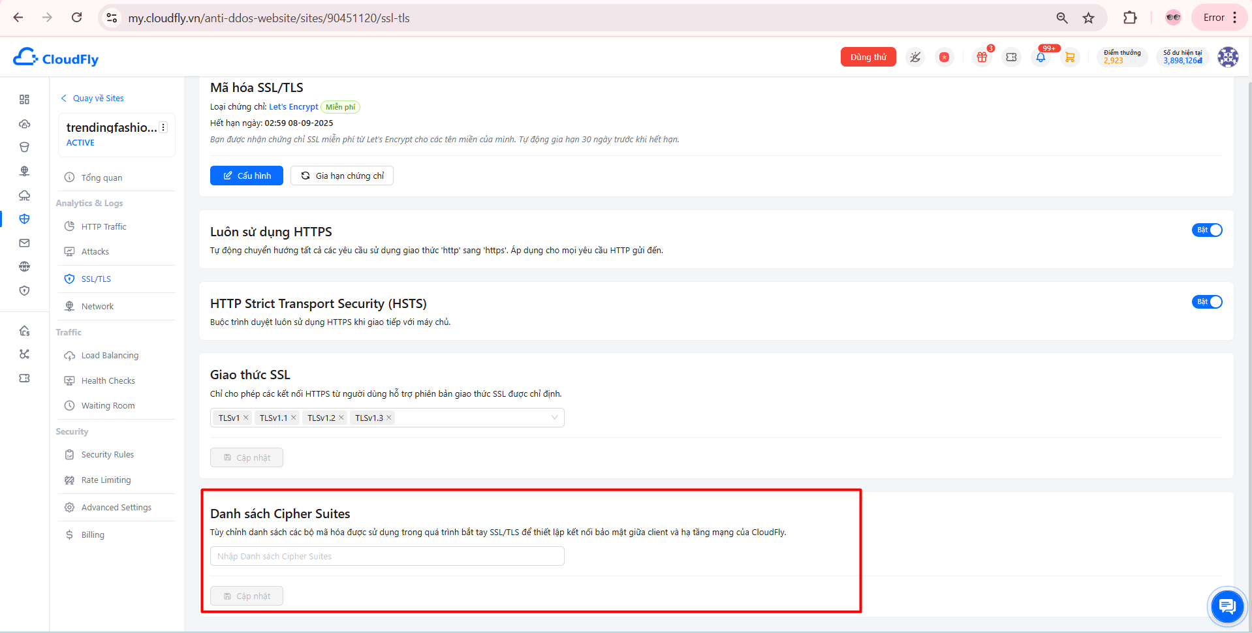This screenshot has width=1252, height=633.
Task: Select the blue Anti-DDoS shield icon in left rail
Action: tap(24, 219)
